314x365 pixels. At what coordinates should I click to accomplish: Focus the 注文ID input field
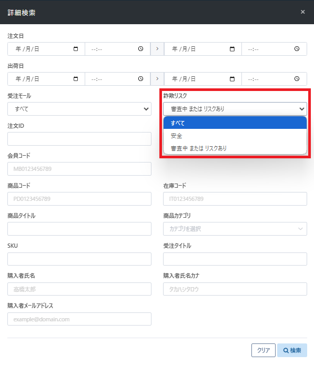(x=79, y=139)
